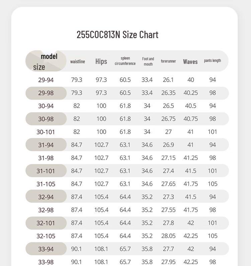Click the 30-101 size label

pyautogui.click(x=46, y=132)
